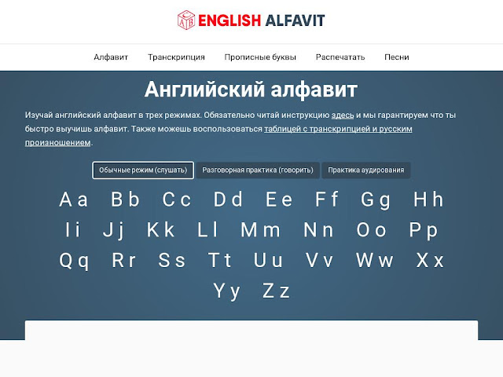
Task: Go to the Транскрипция page
Action: pyautogui.click(x=176, y=57)
